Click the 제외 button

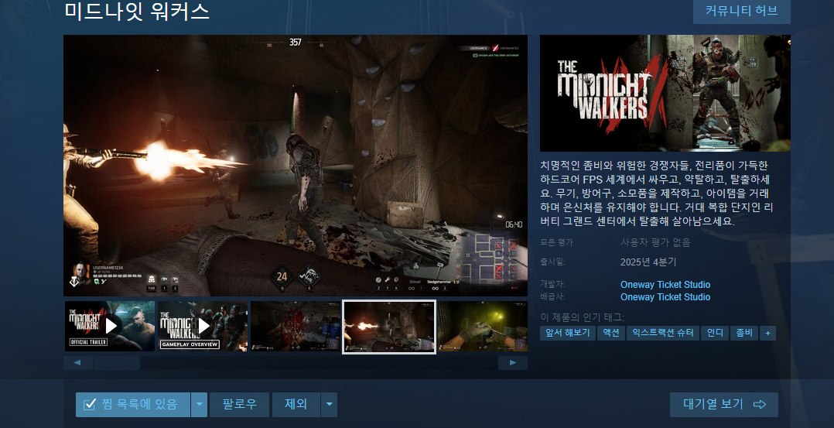pyautogui.click(x=296, y=405)
